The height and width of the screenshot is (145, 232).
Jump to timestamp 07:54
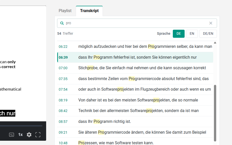[x=63, y=89]
